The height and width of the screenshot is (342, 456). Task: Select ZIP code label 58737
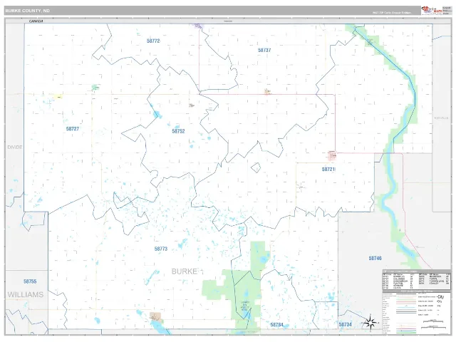coord(264,50)
